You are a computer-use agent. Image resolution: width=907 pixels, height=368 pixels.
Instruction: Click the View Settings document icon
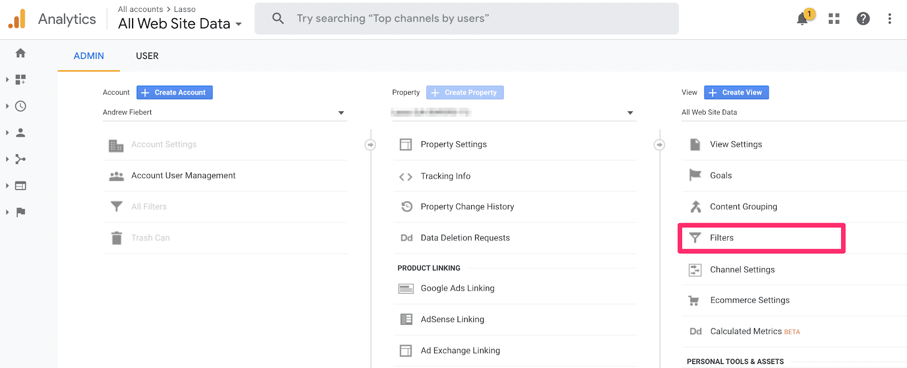pos(695,145)
